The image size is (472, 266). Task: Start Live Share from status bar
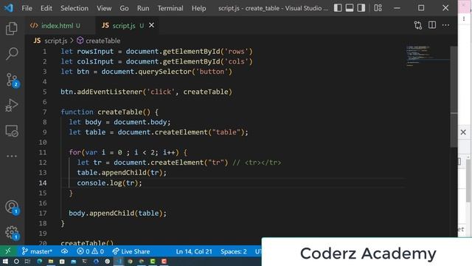coord(131,251)
